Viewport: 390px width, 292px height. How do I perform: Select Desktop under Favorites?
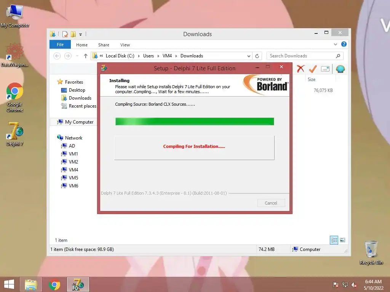[77, 90]
